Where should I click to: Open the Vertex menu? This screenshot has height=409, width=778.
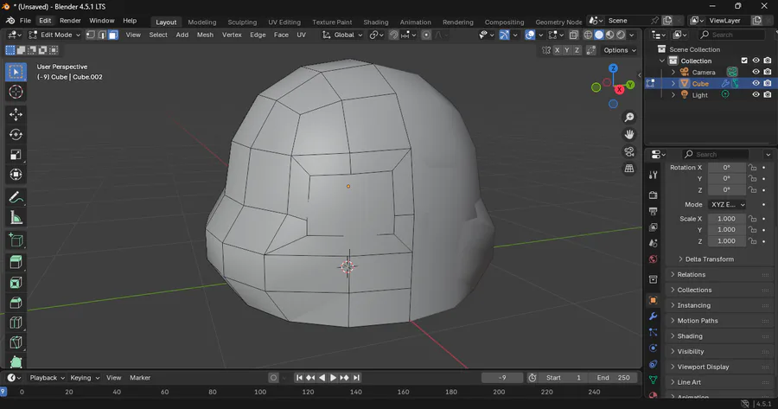[x=232, y=35]
